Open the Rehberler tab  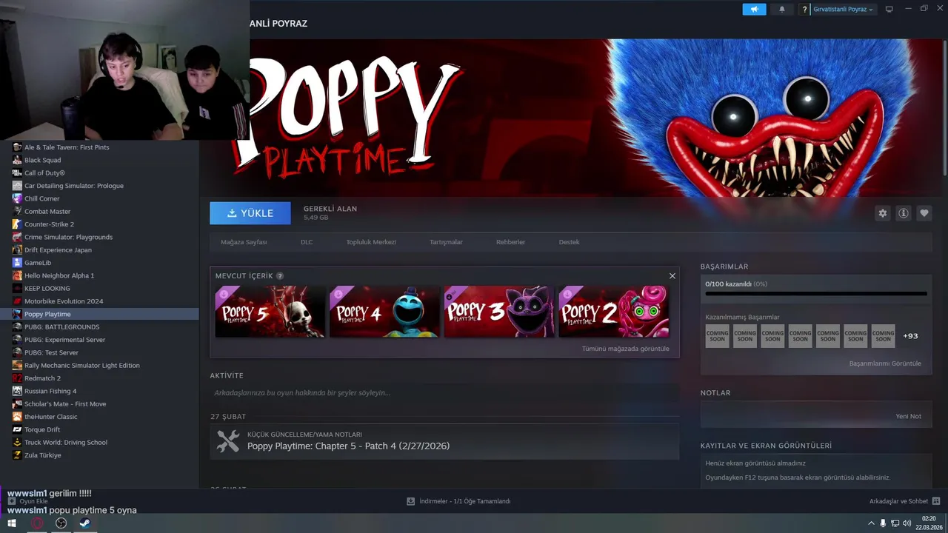(510, 242)
